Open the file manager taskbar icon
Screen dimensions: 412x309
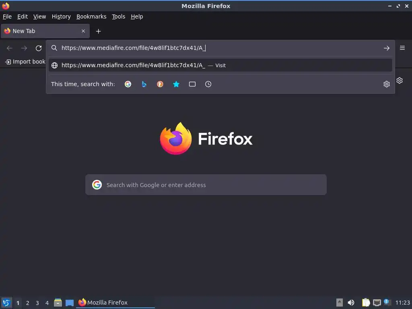tap(58, 303)
